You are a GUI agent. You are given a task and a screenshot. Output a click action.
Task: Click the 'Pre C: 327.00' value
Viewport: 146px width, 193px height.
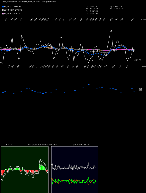tap(92, 13)
